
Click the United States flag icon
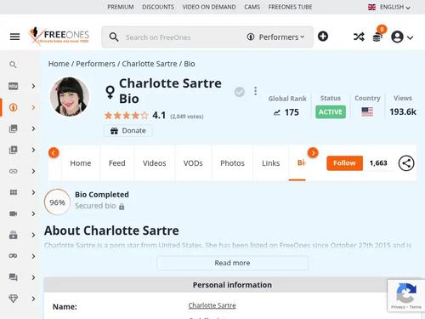click(367, 111)
